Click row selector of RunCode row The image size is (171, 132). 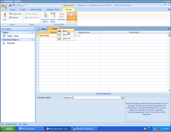click(38, 35)
